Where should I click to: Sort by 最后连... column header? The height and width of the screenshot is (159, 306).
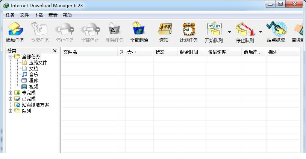[x=254, y=52]
